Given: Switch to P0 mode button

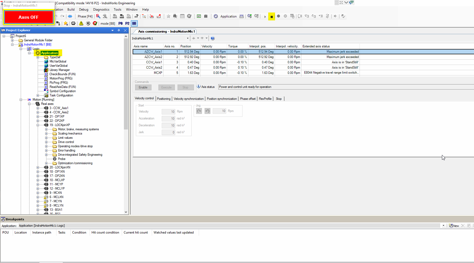Looking at the screenshot, I should click(121, 24).
